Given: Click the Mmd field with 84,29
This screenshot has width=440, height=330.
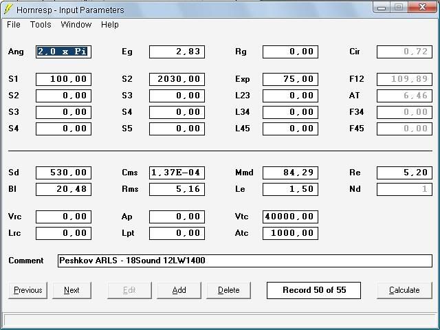Looking at the screenshot, I should 290,173.
